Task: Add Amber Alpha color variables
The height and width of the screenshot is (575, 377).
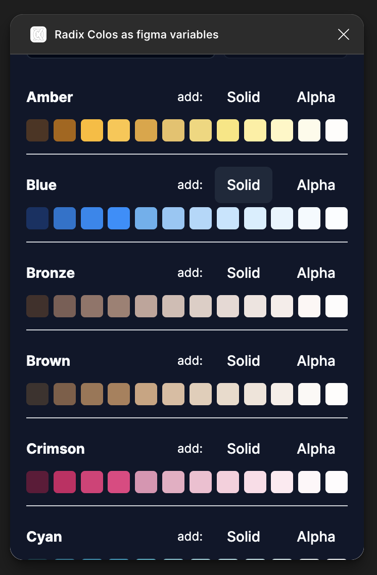Action: (316, 97)
